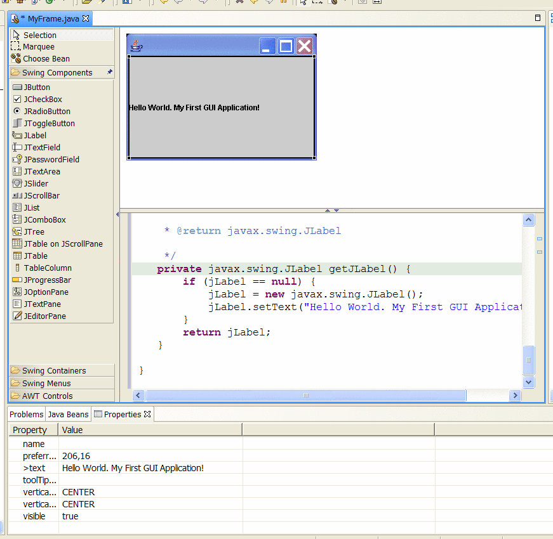Open the Choose Bean tool
The width and height of the screenshot is (553, 539).
46,59
